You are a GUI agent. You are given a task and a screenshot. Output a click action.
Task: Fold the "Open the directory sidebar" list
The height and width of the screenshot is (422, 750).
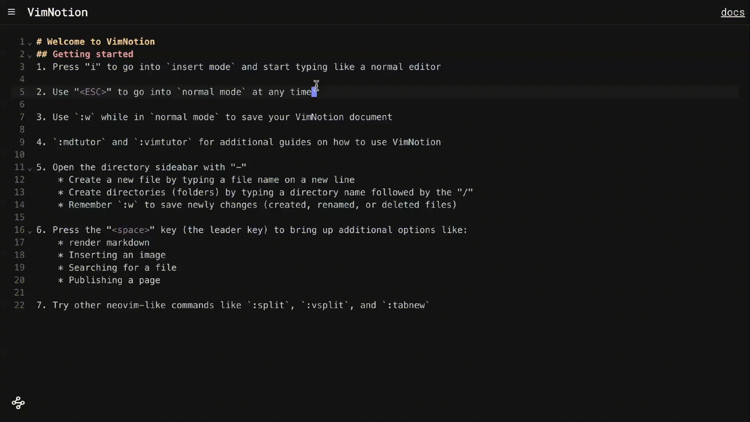pyautogui.click(x=30, y=169)
